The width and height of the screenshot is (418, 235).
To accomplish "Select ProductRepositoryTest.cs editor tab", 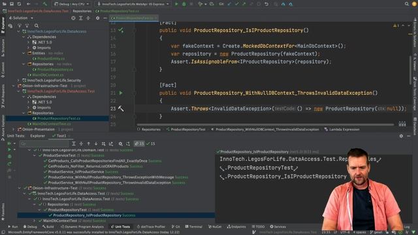I will click(134, 18).
